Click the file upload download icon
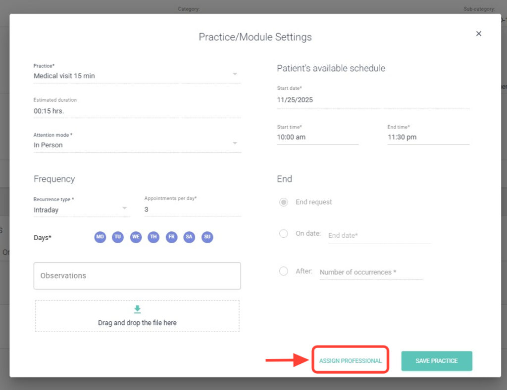This screenshot has height=390, width=507. pos(137,309)
